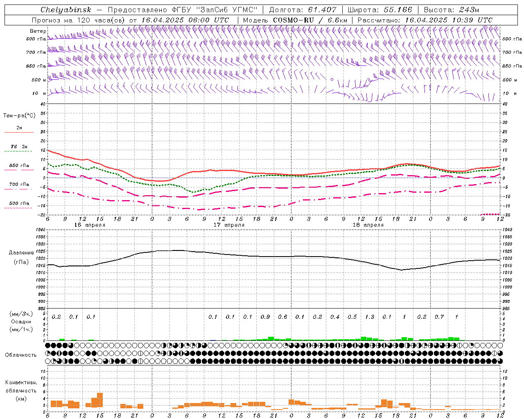Click the 'Облачность' cloud cover label
The image size is (524, 419).
point(21,355)
